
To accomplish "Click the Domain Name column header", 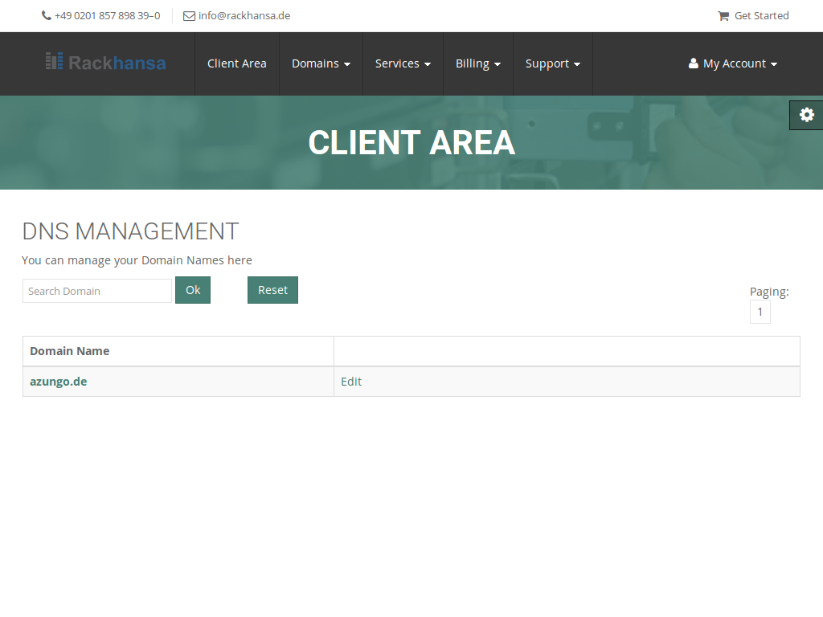I will pos(70,351).
